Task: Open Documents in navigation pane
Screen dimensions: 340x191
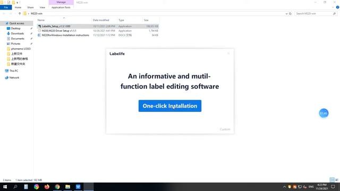Action: [18, 39]
